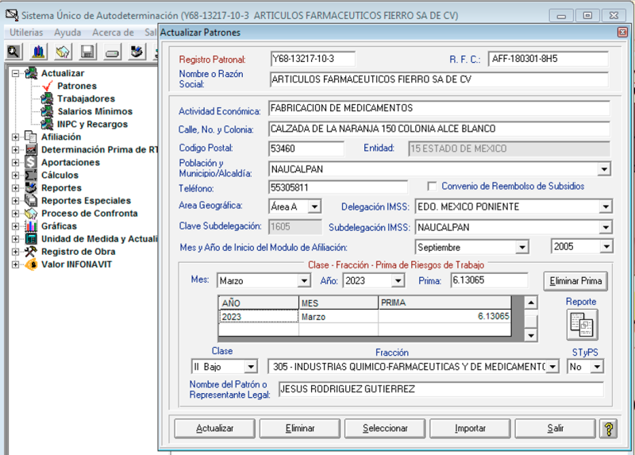The width and height of the screenshot is (635, 455).
Task: Click the Actualizar button at the bottom
Action: 214,428
